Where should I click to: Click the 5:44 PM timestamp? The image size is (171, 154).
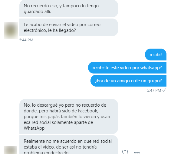coord(26,40)
